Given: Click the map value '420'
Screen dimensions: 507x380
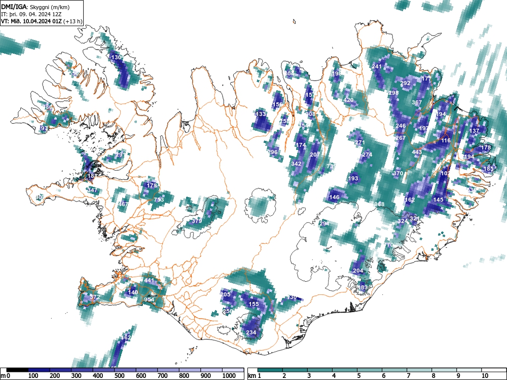Looking at the screenshot, I should (348, 100).
